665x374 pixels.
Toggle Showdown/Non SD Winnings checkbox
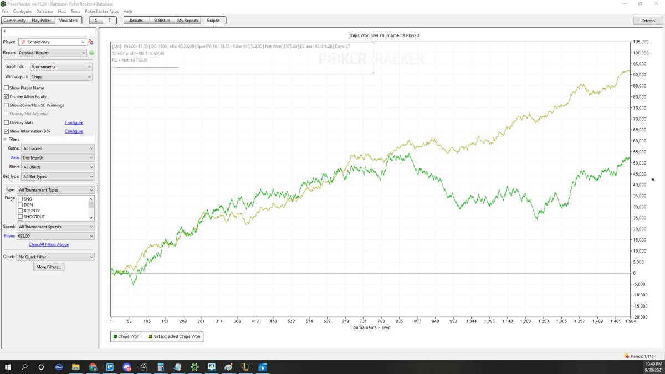coord(7,105)
